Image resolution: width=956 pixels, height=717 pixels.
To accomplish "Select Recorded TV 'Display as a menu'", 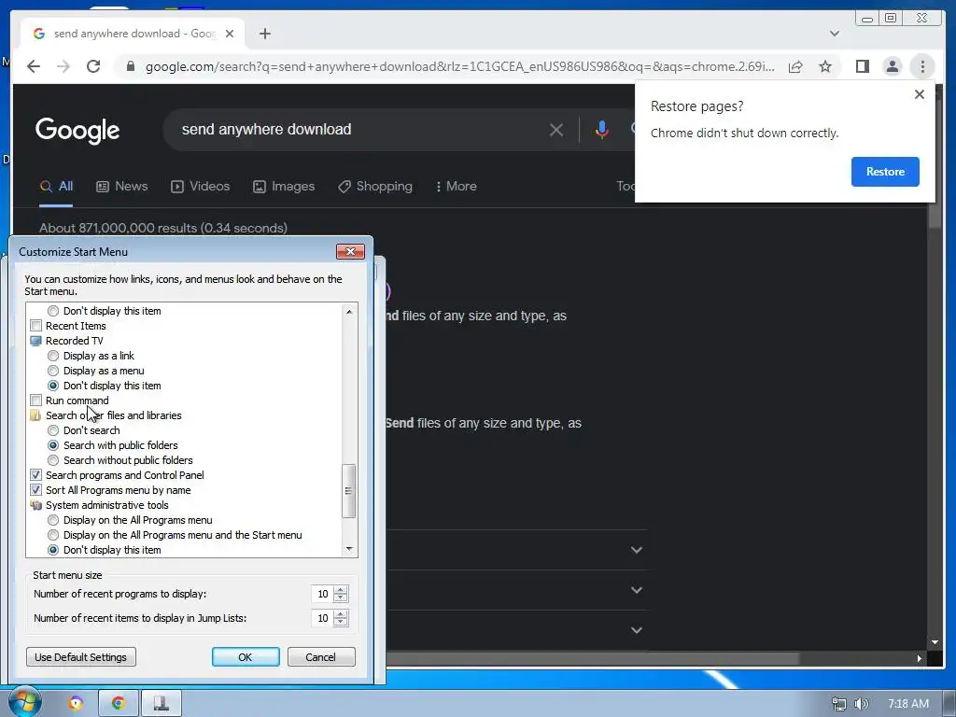I will 53,371.
